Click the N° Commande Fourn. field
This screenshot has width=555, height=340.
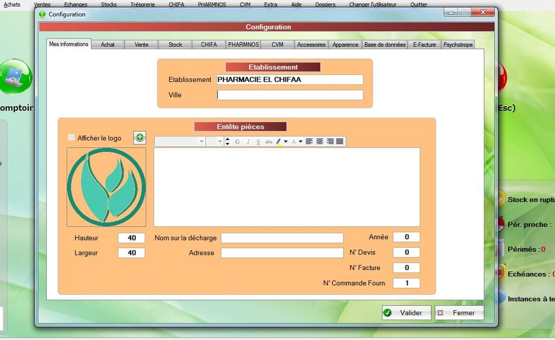point(406,283)
